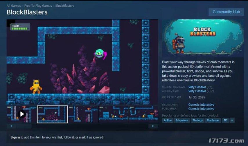Open Free To Play Games breadcrumb
This screenshot has height=146, width=248.
click(x=38, y=6)
